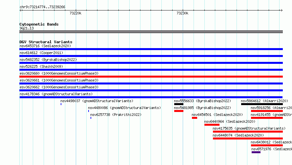The height and width of the screenshot is (165, 292).
Task: Click the red bar under nsv6440964
Action: (212, 125)
